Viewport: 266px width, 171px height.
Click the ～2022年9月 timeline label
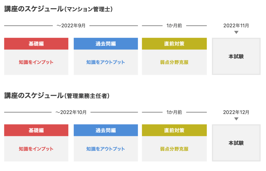tap(71, 26)
